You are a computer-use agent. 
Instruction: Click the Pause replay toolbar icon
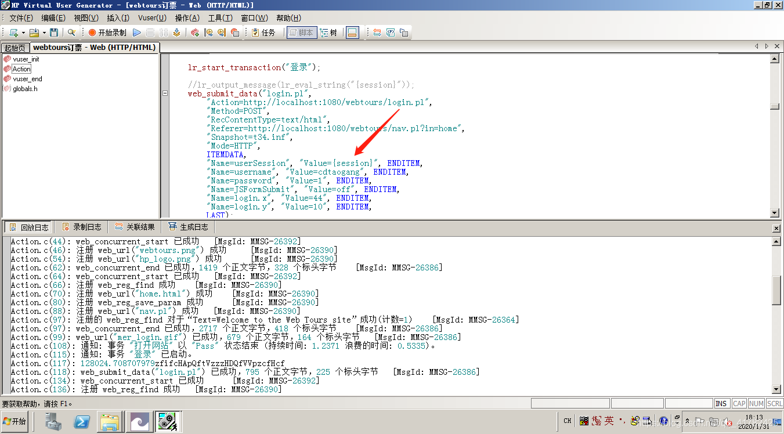164,33
